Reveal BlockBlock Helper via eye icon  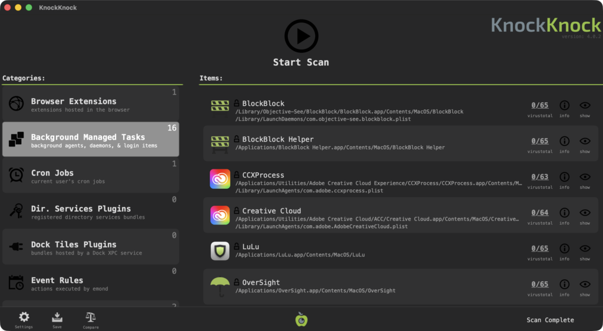585,141
